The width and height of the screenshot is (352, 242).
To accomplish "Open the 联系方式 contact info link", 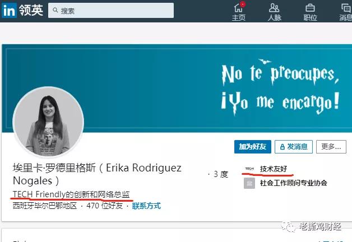I will pos(146,206).
